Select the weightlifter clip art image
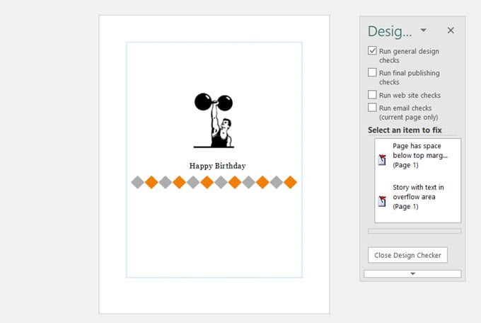Viewport: 481px width, 323px height. pos(213,120)
